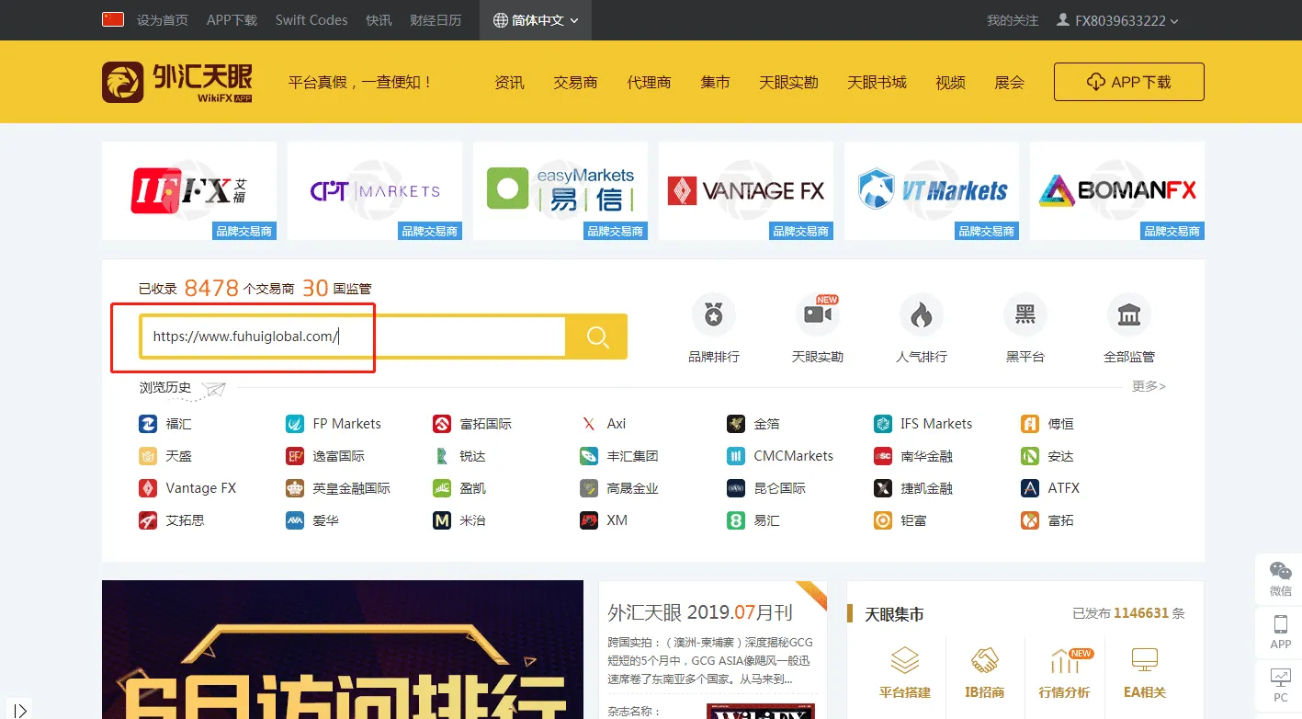Click the WikiFX 外汇天眼 logo
The height and width of the screenshot is (719, 1302).
coord(176,82)
